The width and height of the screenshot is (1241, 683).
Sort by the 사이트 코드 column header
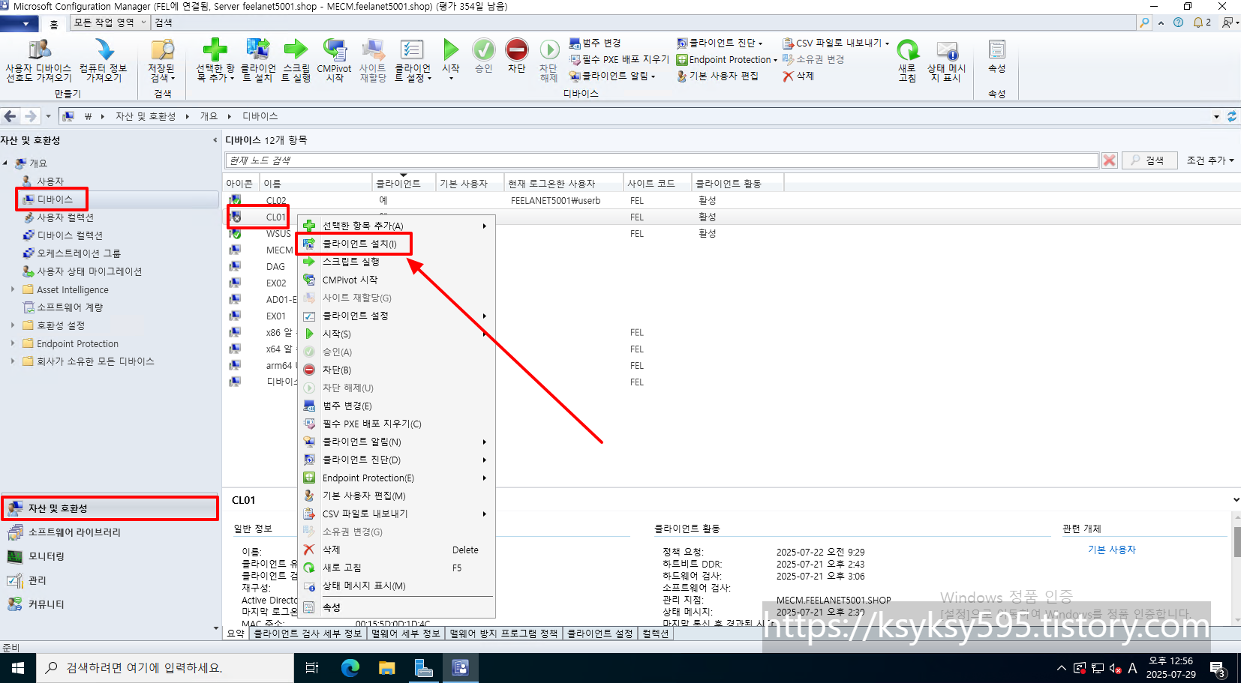(x=657, y=184)
